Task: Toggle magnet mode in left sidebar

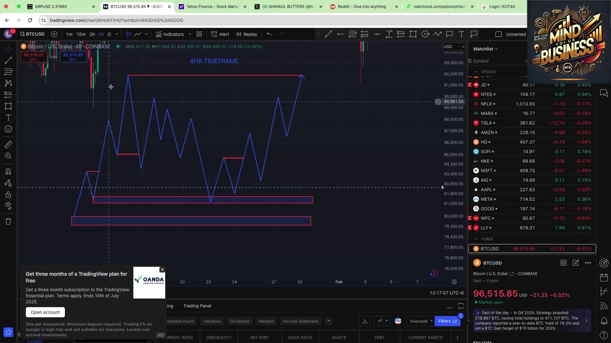Action: click(8, 171)
